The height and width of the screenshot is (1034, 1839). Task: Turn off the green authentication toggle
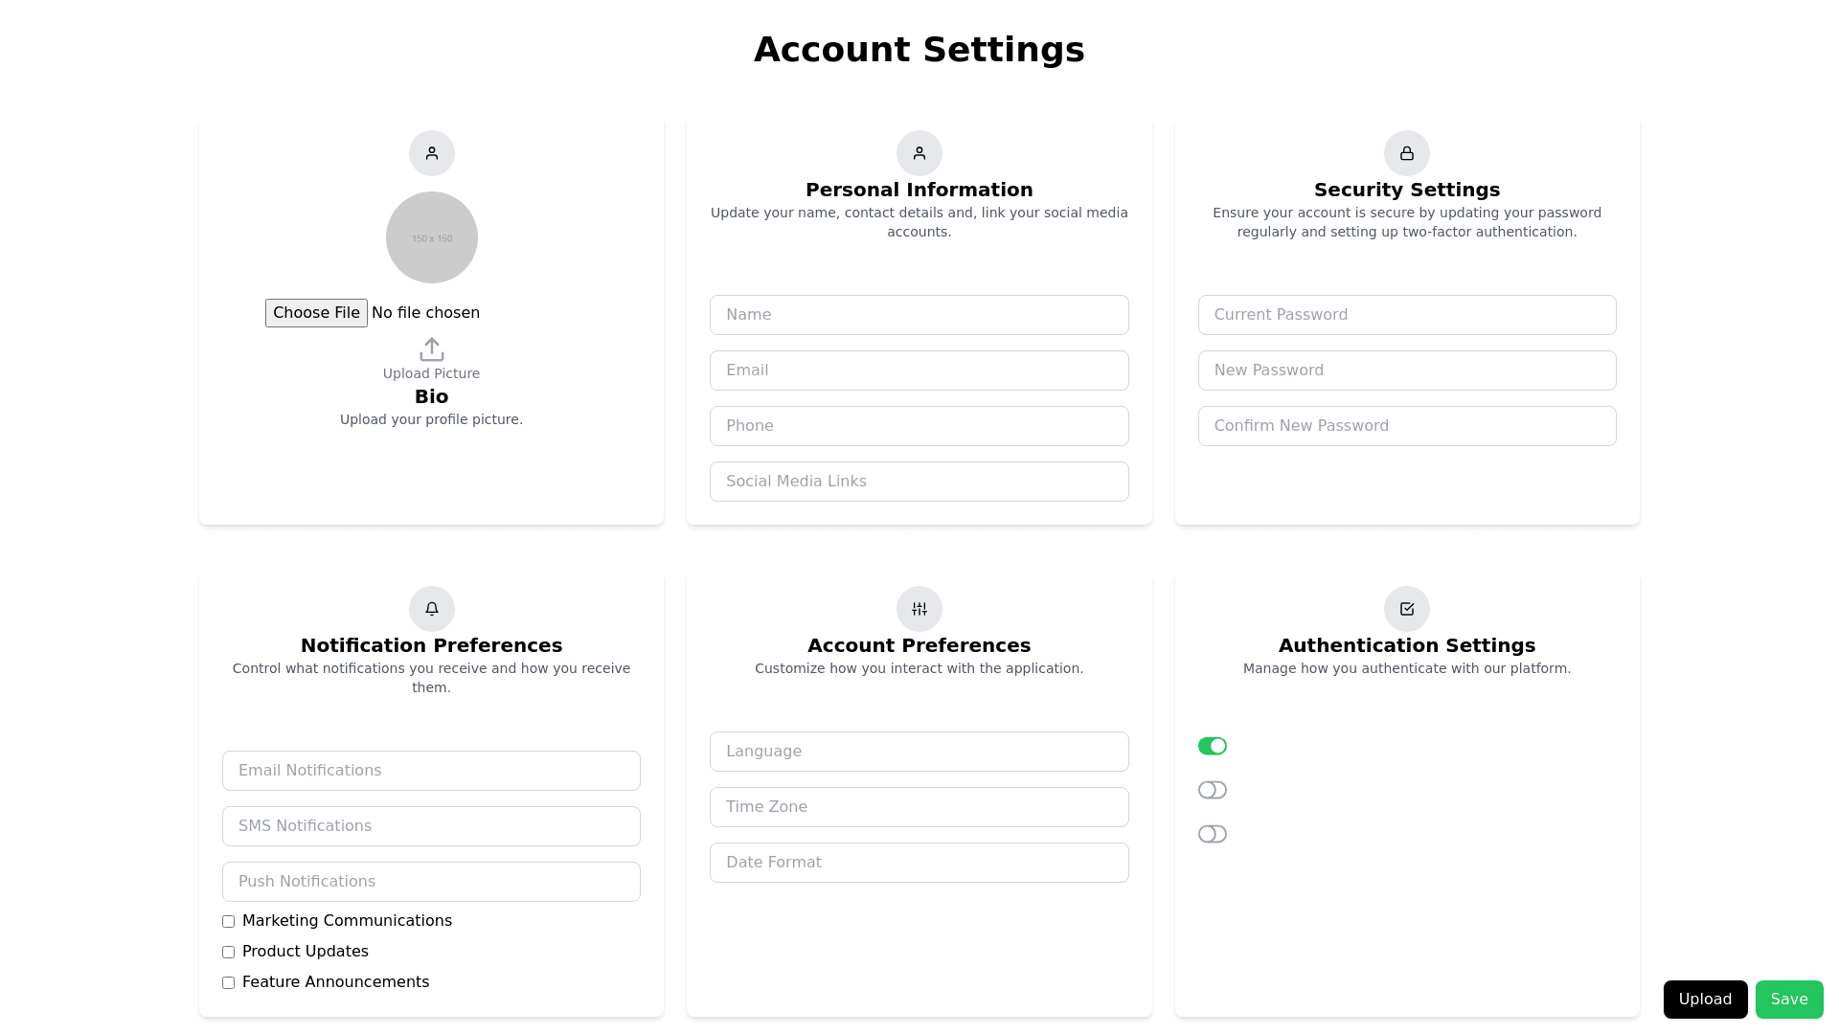1212,746
